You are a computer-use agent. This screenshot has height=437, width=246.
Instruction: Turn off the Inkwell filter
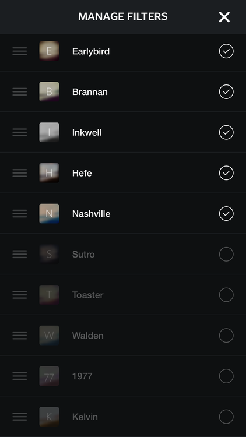226,132
